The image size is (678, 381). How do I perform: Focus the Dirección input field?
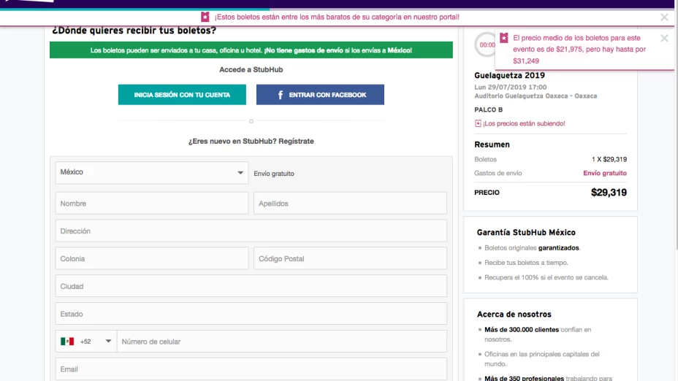pyautogui.click(x=251, y=231)
